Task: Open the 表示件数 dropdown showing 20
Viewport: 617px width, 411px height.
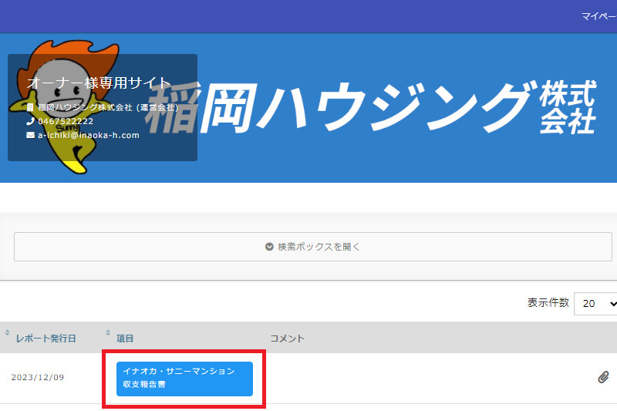Action: [595, 304]
